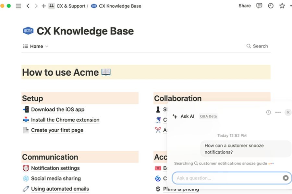
Task: Click the CX & Support breadcrumb
Action: (71, 6)
